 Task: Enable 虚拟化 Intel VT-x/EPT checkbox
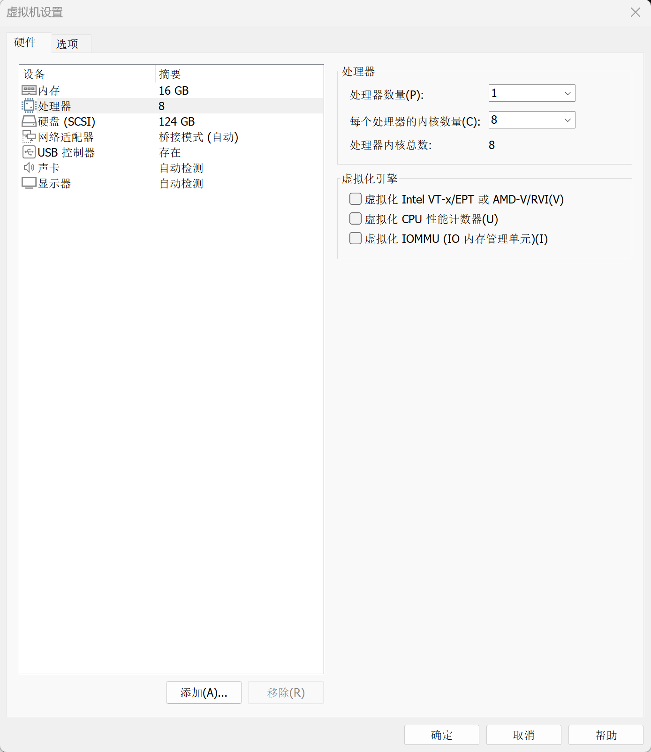point(356,199)
